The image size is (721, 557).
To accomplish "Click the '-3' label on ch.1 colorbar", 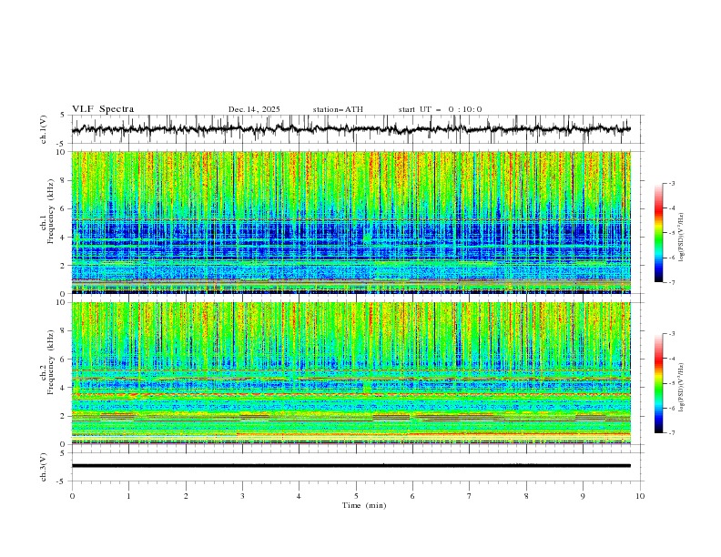I will pos(671,183).
